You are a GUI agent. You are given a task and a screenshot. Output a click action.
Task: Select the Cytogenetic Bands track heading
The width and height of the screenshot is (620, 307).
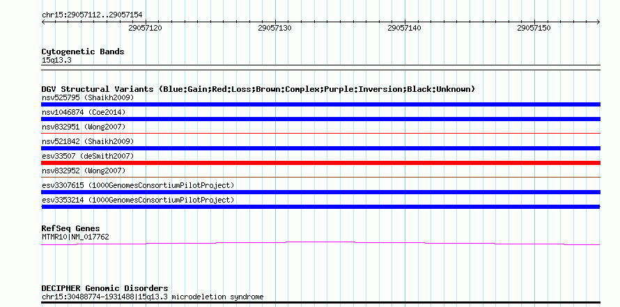[83, 52]
